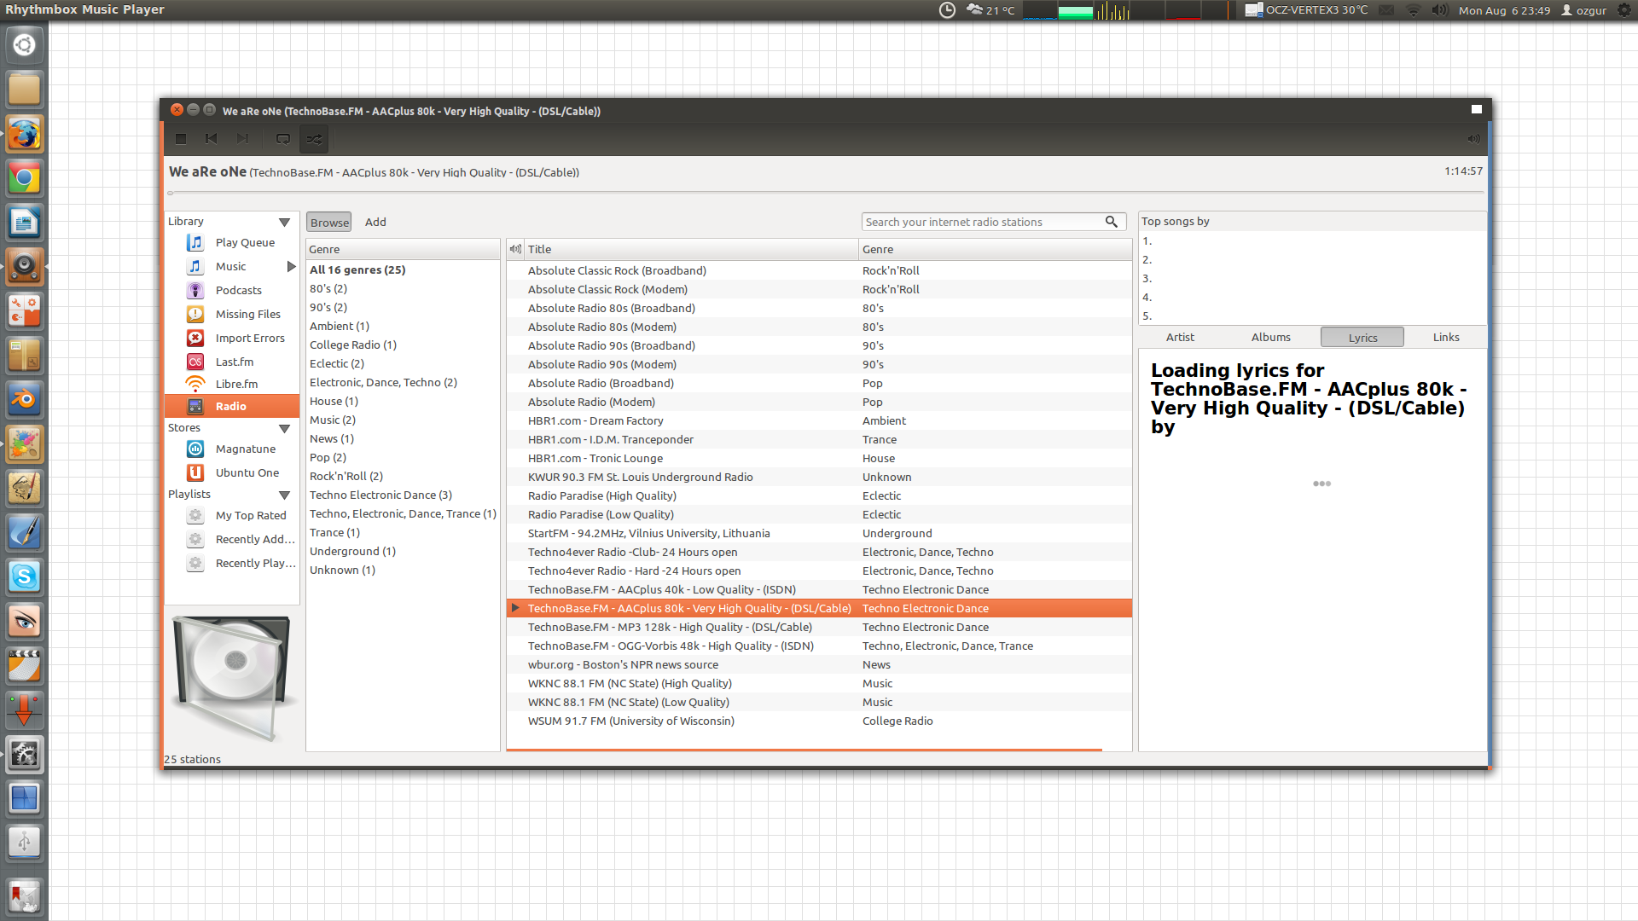The width and height of the screenshot is (1638, 921).
Task: Open the Magnatune store
Action: point(232,449)
